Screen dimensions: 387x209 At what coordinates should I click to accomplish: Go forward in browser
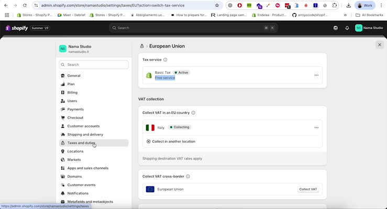(x=15, y=5)
